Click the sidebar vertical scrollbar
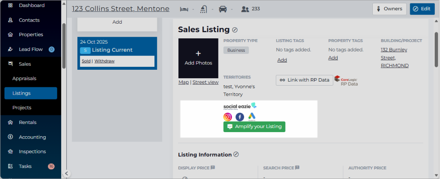The image size is (440, 179). 64,46
